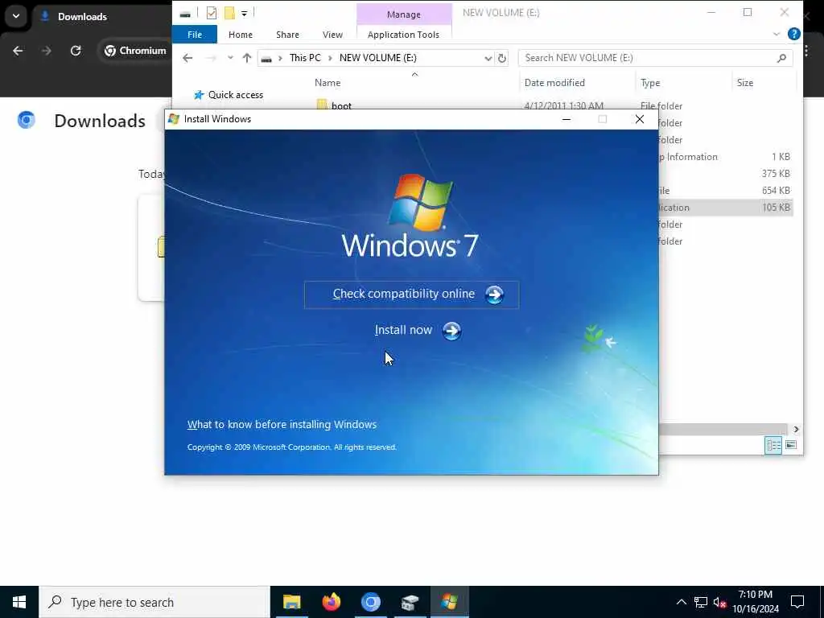Sort by Size column header
824x618 pixels.
[744, 83]
